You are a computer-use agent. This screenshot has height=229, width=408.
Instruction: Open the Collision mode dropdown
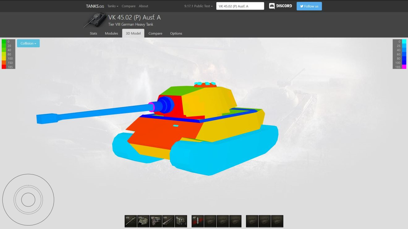pos(28,44)
